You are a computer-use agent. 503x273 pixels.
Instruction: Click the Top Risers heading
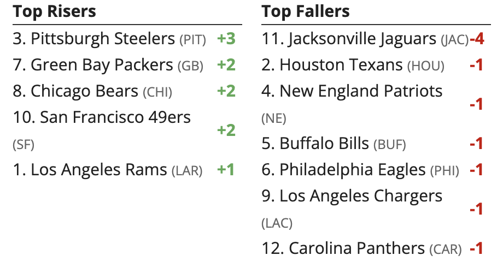click(x=54, y=11)
